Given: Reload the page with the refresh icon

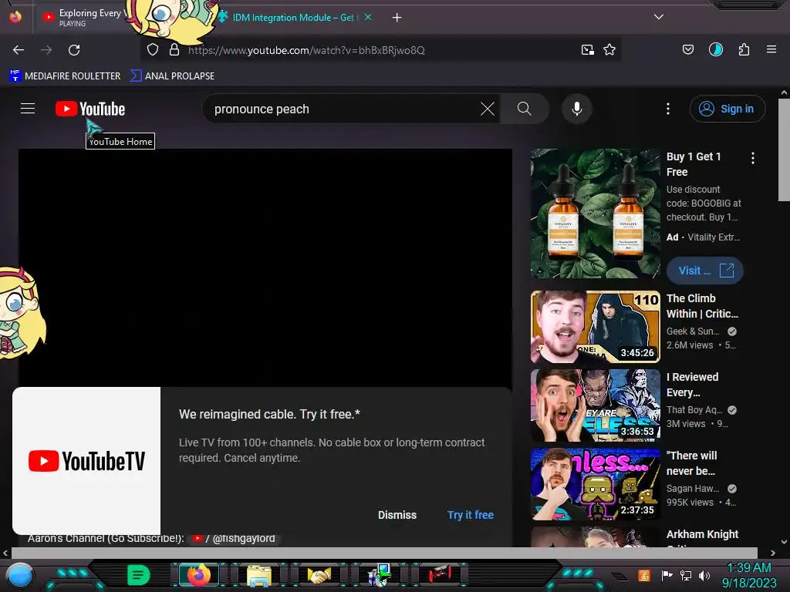Looking at the screenshot, I should point(74,50).
